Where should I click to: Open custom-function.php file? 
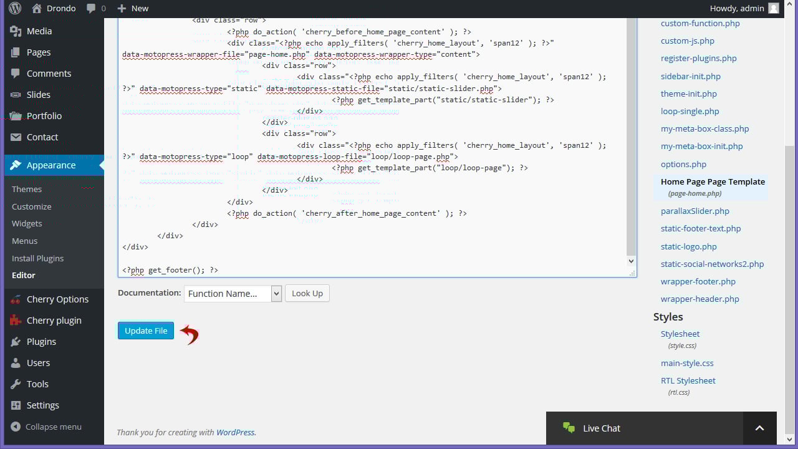click(700, 23)
